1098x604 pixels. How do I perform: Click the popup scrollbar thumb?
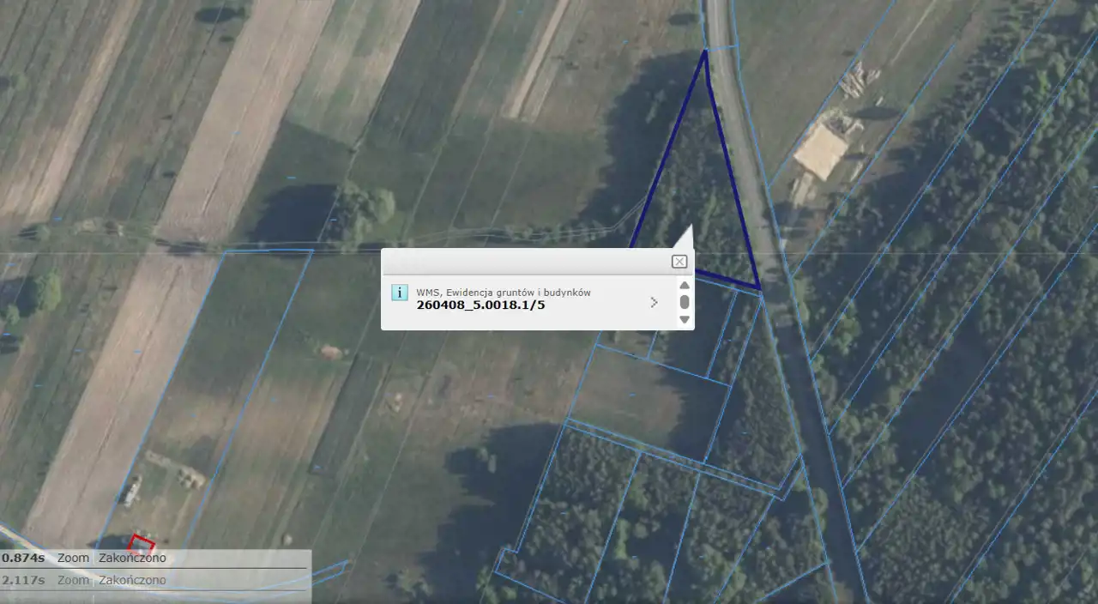(685, 302)
